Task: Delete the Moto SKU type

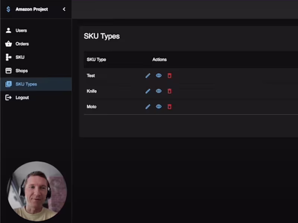Action: [x=169, y=107]
